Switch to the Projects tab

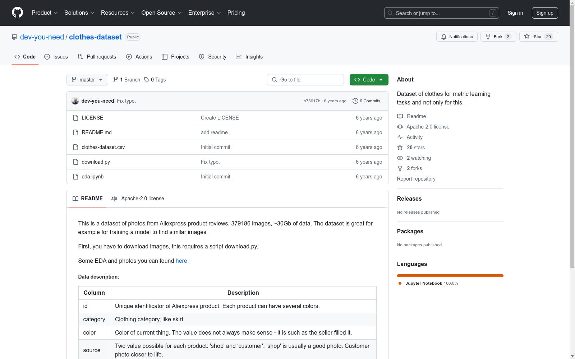pyautogui.click(x=175, y=57)
